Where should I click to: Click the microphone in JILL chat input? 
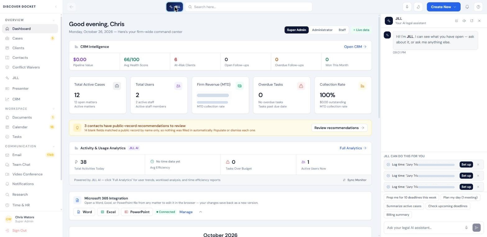(466, 228)
